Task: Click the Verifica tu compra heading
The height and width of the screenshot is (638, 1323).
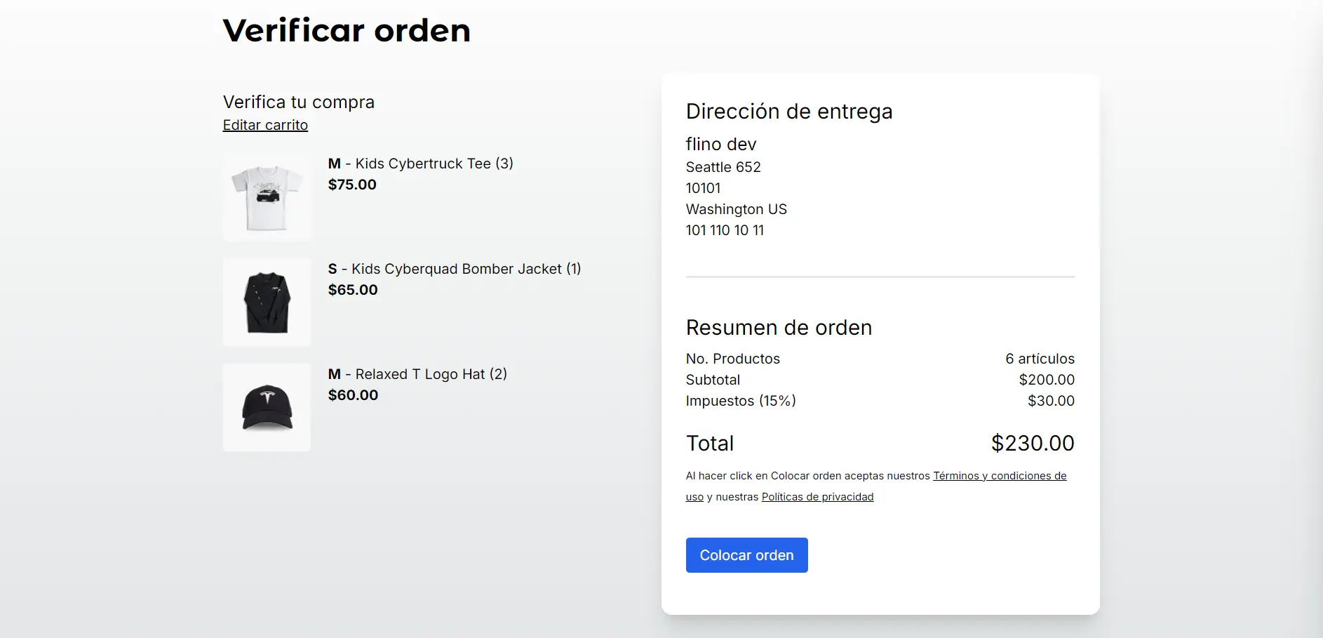Action: click(299, 102)
